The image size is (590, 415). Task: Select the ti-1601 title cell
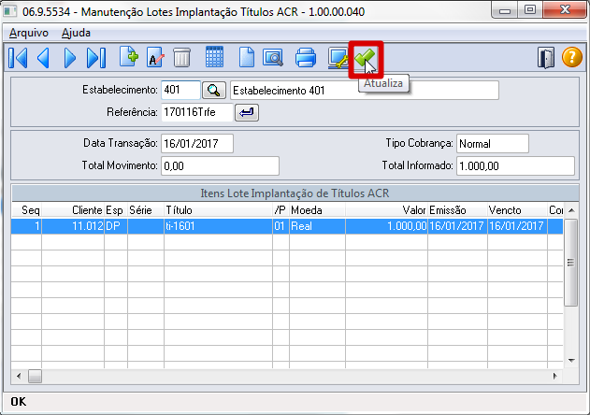[218, 226]
